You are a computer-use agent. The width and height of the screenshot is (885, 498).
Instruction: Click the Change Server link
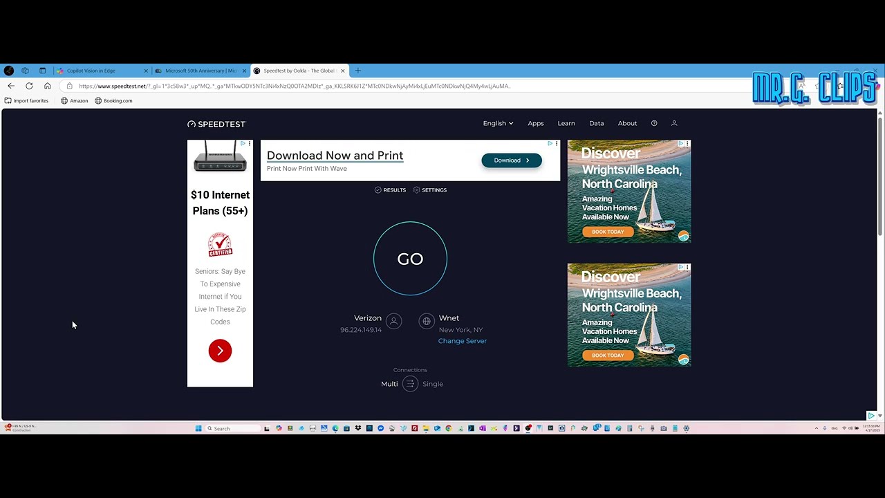coord(463,341)
